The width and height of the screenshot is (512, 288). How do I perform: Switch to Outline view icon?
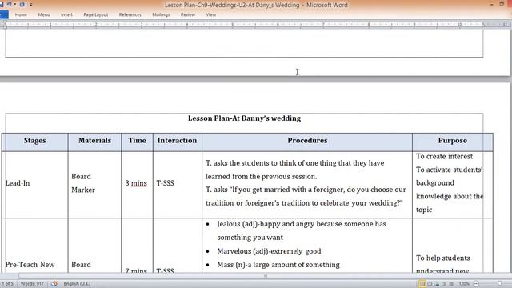444,284
